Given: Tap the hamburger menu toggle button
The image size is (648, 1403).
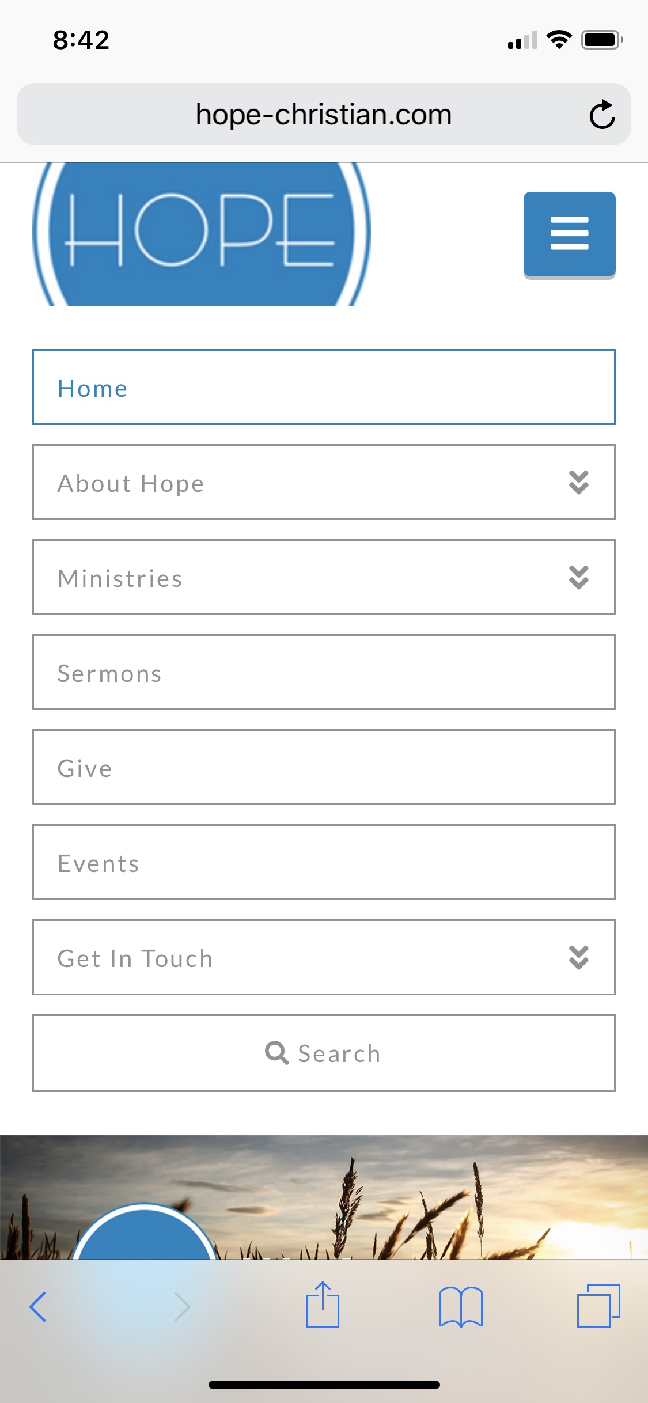Looking at the screenshot, I should (569, 233).
